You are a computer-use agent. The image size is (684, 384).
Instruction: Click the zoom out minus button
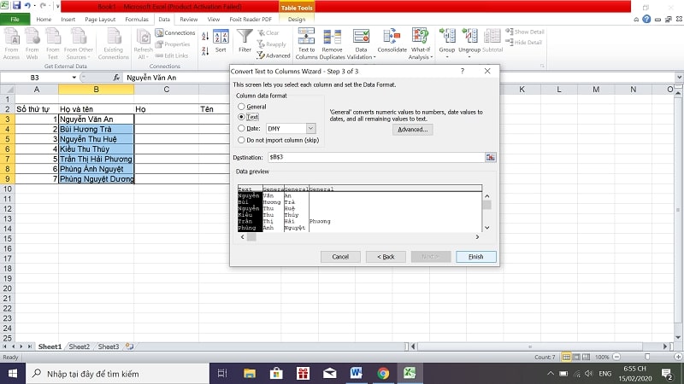(x=616, y=357)
